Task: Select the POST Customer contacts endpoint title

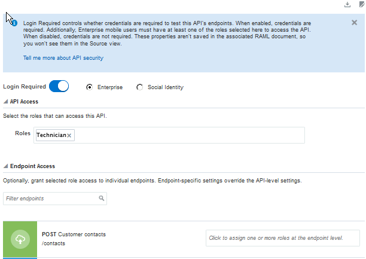Action: coord(74,234)
